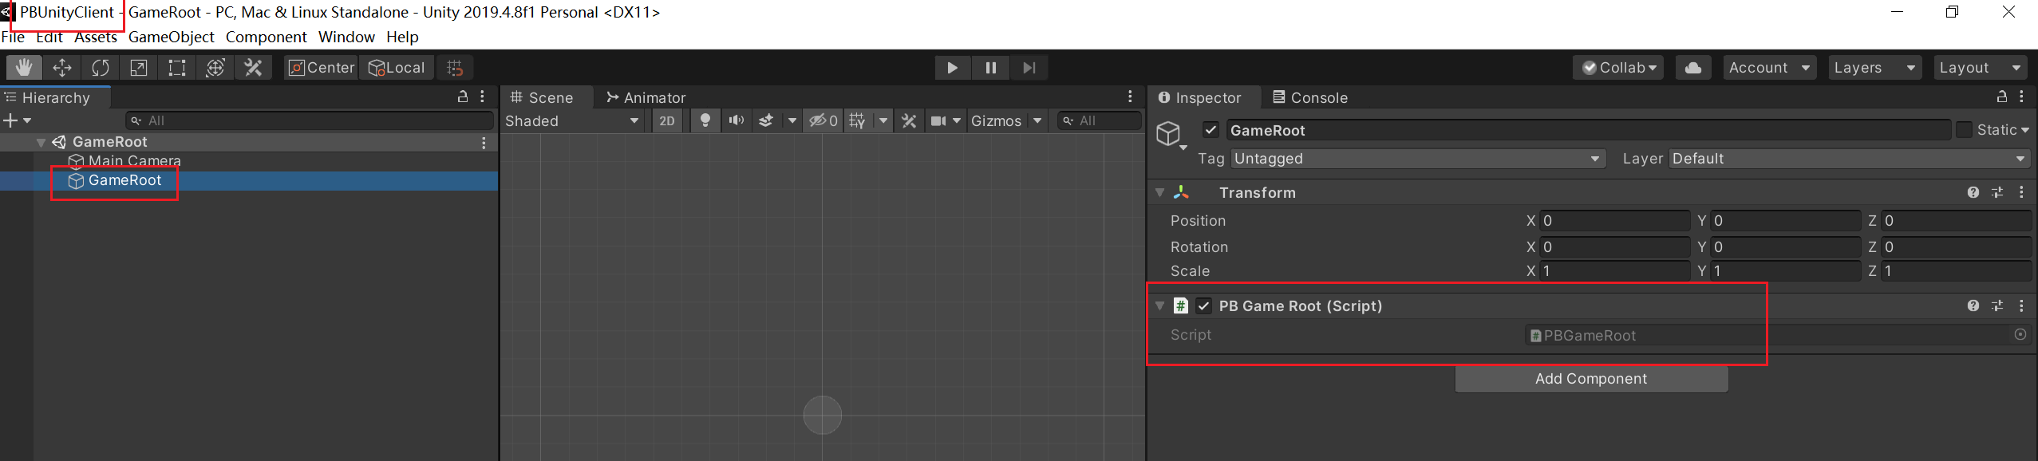Click the Step frame button

coord(1029,68)
